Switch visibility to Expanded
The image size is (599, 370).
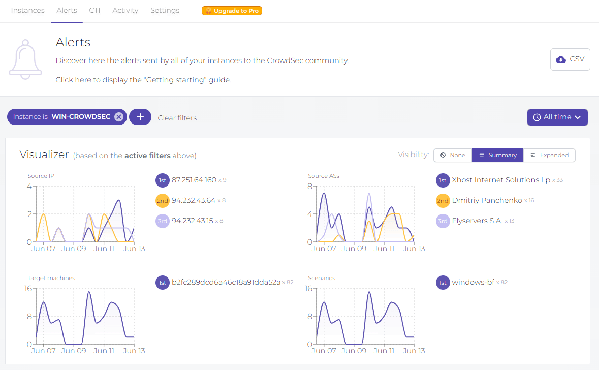pyautogui.click(x=549, y=155)
